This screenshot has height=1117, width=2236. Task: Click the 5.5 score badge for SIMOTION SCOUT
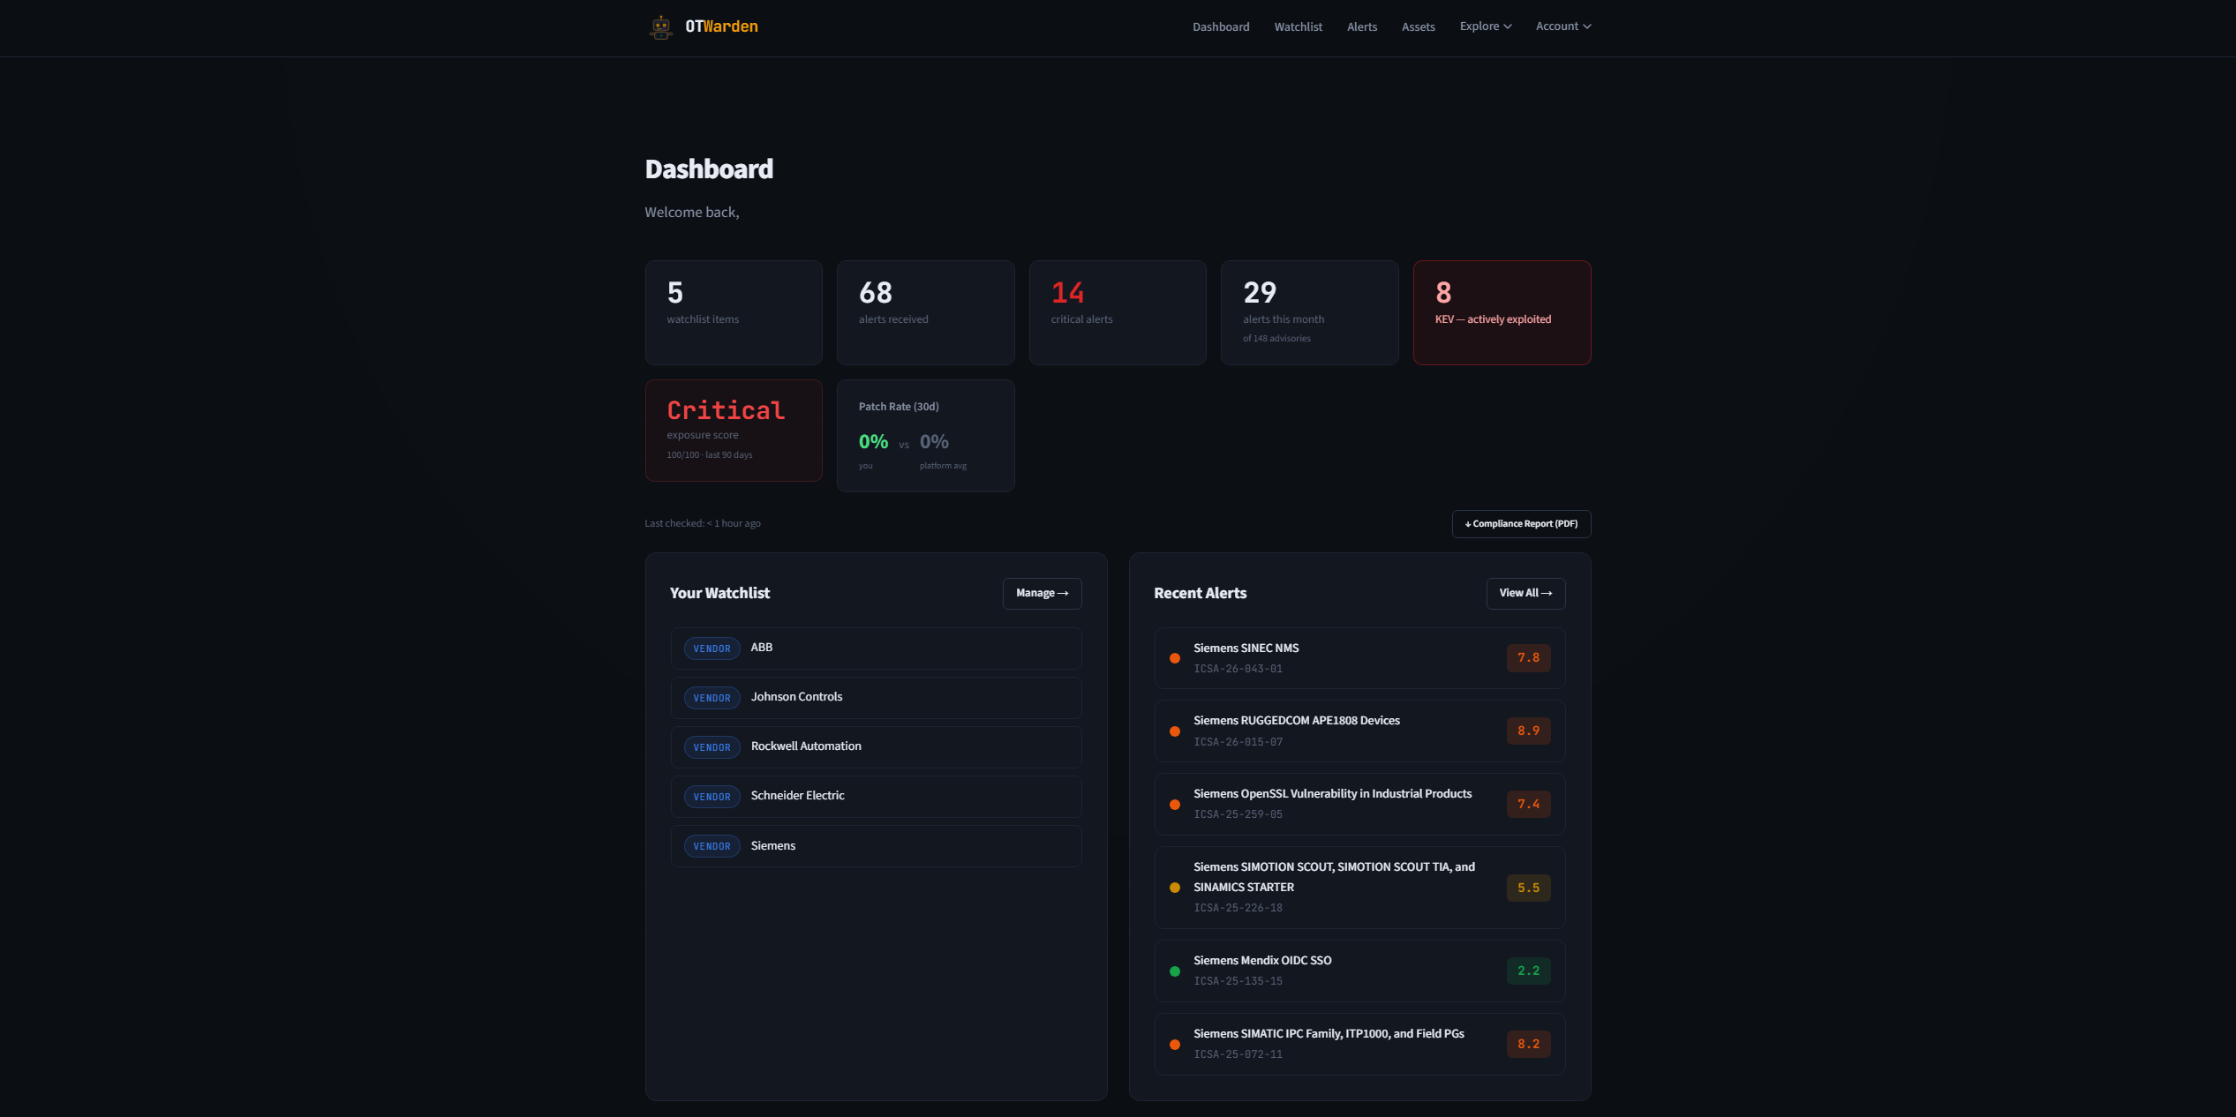coord(1528,888)
